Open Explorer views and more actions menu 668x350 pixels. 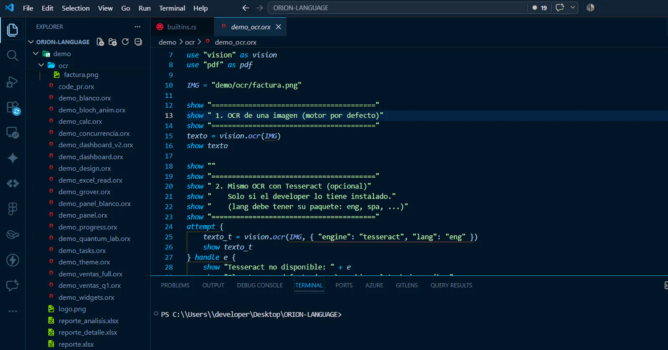click(137, 27)
